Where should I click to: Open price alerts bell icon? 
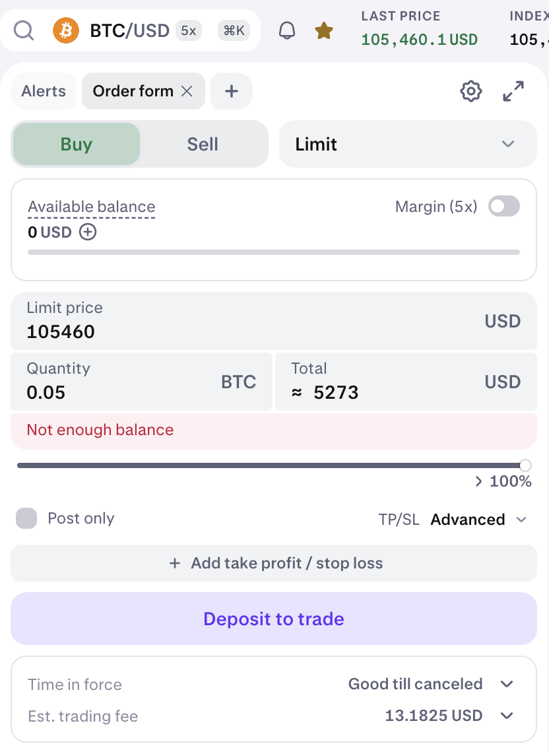point(287,30)
